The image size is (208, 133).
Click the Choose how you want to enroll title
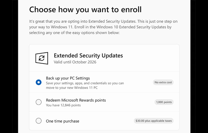tap(85, 10)
